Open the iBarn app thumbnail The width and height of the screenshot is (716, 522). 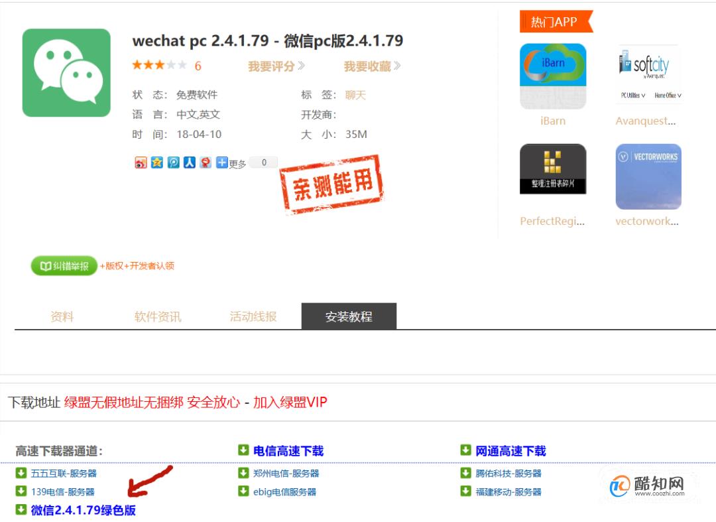point(553,76)
